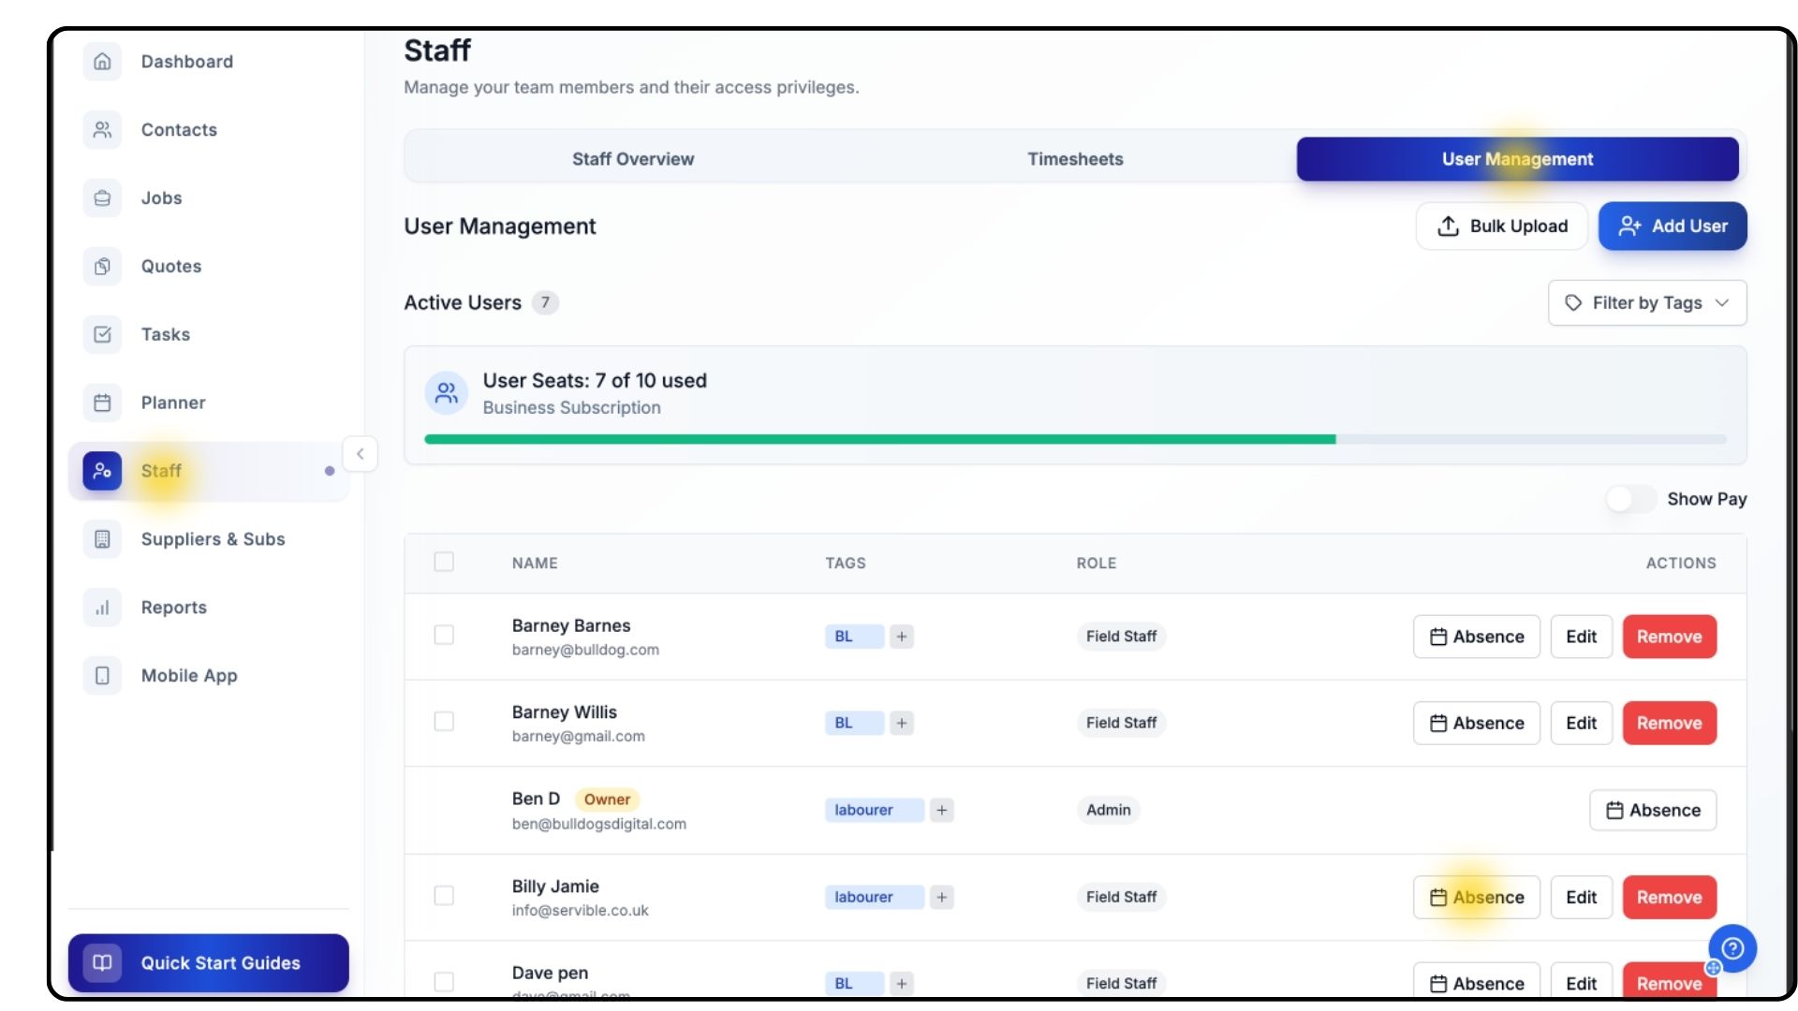
Task: Remove Barney Willis from users
Action: click(x=1669, y=724)
